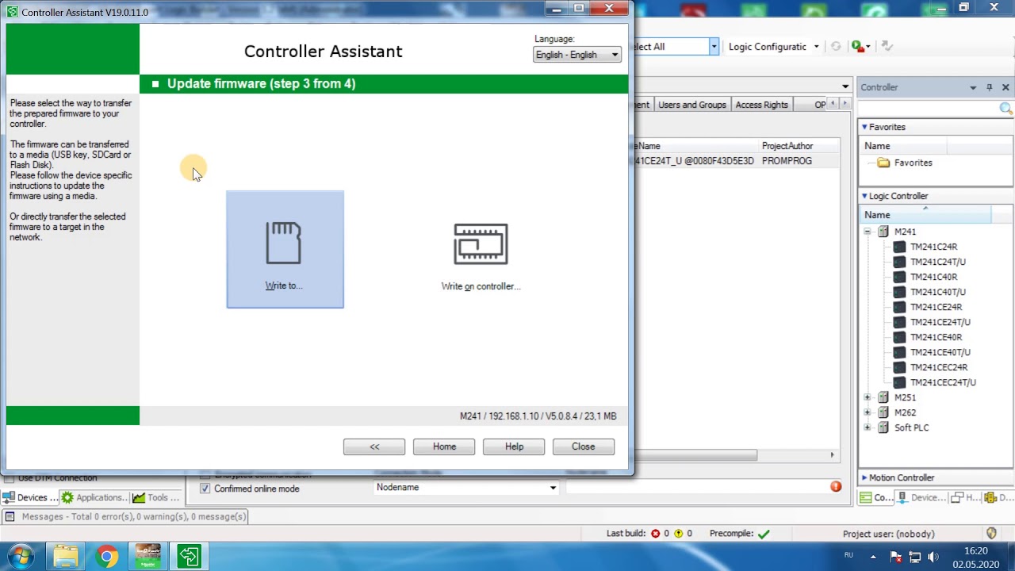Select TM241CE24T/U in controller tree

(940, 322)
